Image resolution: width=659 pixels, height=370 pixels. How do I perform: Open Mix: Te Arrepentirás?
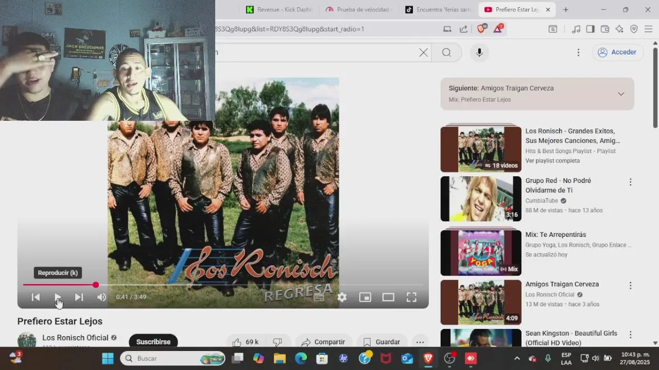pos(556,234)
